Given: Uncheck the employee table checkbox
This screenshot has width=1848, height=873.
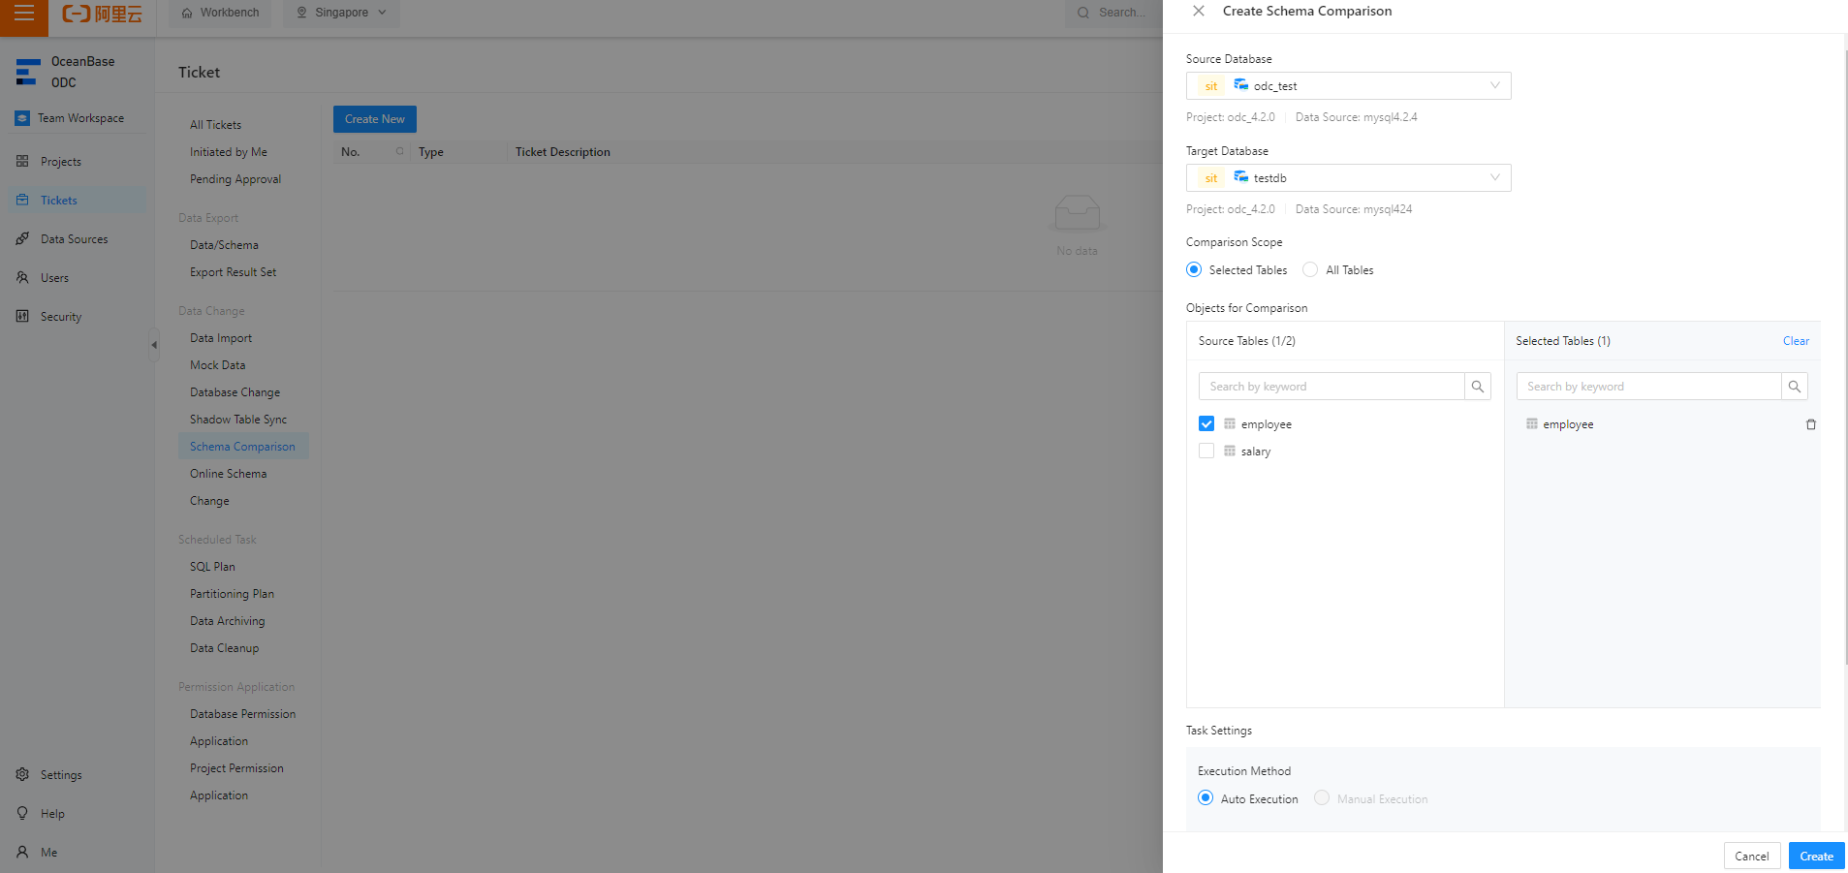Looking at the screenshot, I should [1206, 423].
